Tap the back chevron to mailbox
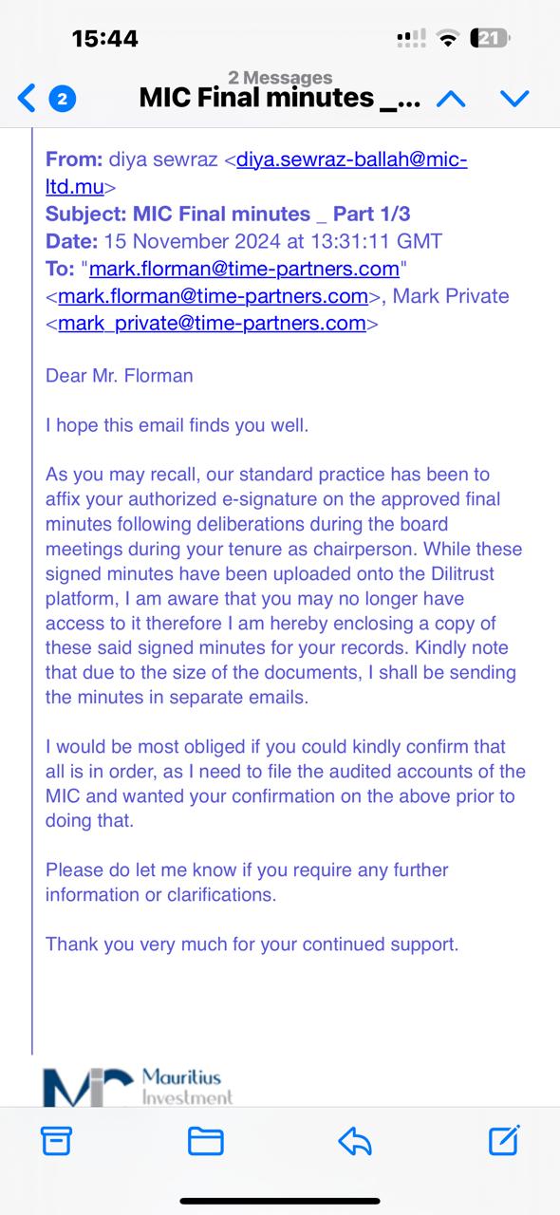The height and width of the screenshot is (1215, 560). click(28, 97)
